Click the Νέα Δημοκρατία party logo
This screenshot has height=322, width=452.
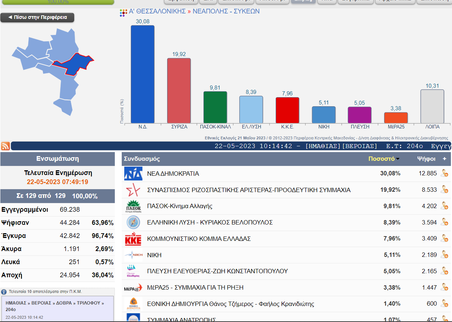(x=133, y=174)
